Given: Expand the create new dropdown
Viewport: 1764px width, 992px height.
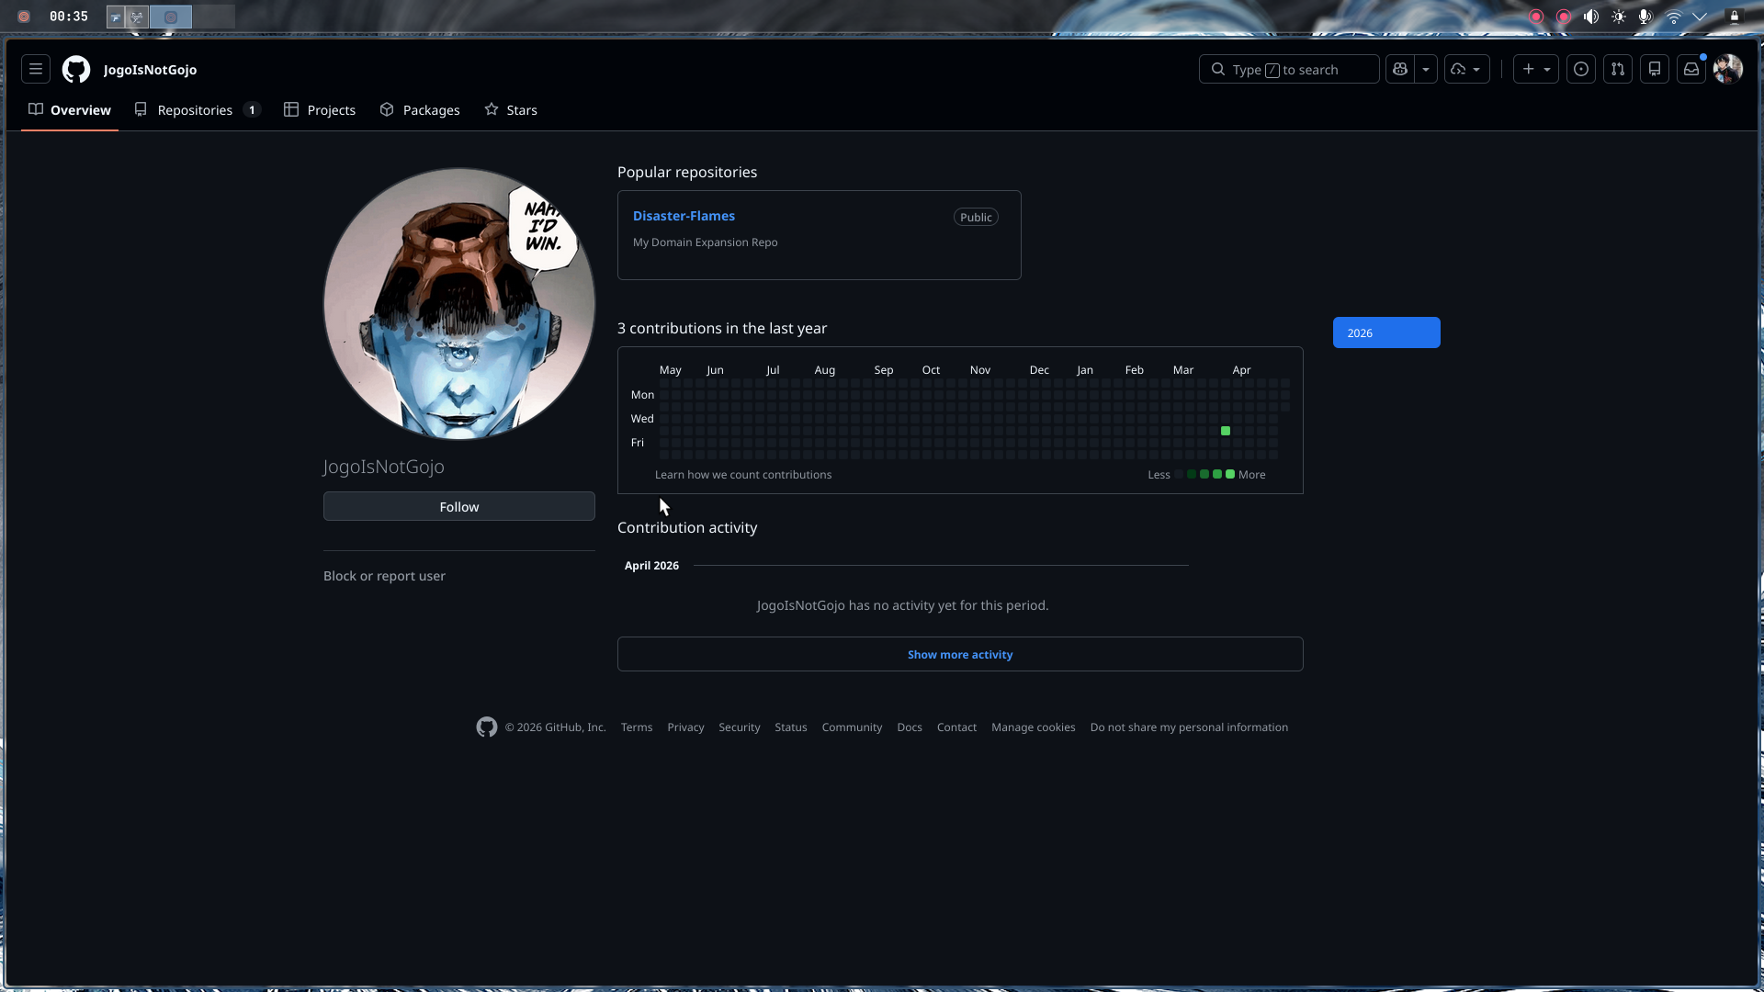Looking at the screenshot, I should [1547, 69].
